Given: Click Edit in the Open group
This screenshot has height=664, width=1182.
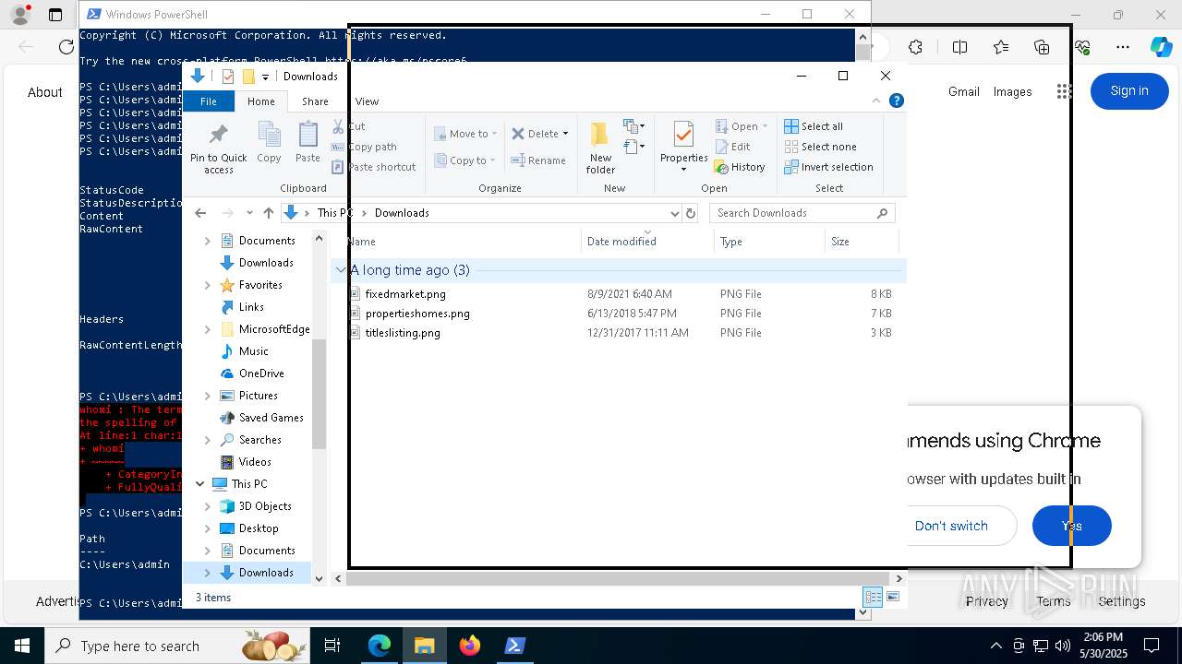Looking at the screenshot, I should tap(732, 147).
